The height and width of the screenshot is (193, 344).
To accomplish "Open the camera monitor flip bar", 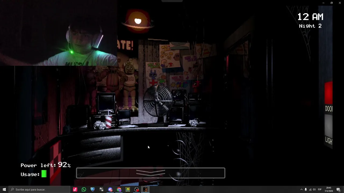I will pyautogui.click(x=150, y=173).
